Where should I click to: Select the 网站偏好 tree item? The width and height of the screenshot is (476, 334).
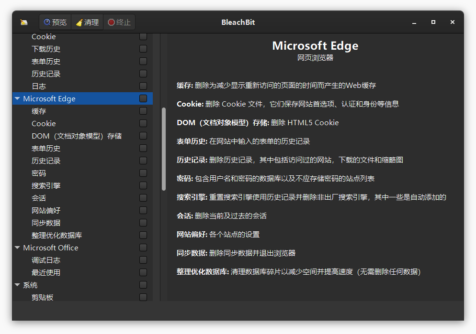(46, 210)
